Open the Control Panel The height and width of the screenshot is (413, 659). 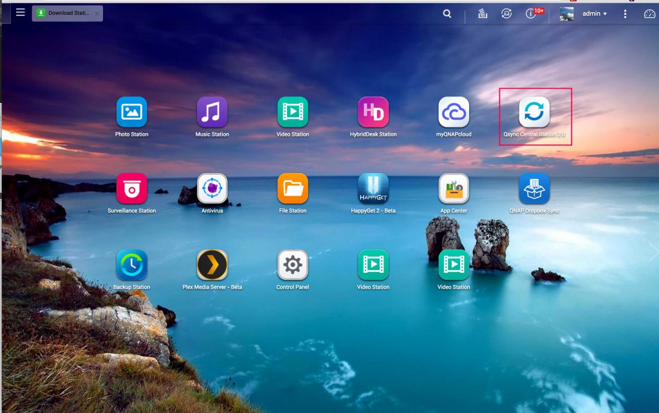293,265
